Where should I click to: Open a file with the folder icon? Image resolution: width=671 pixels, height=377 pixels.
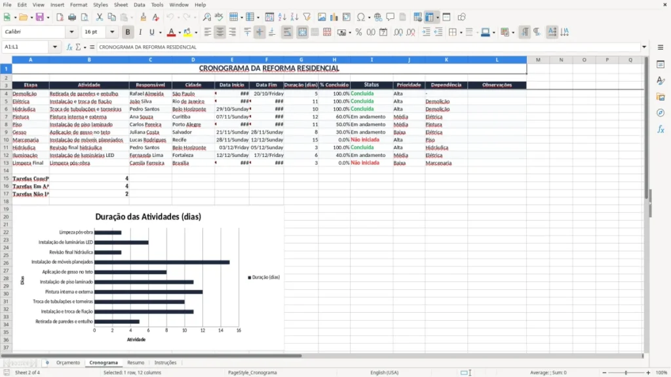(23, 17)
